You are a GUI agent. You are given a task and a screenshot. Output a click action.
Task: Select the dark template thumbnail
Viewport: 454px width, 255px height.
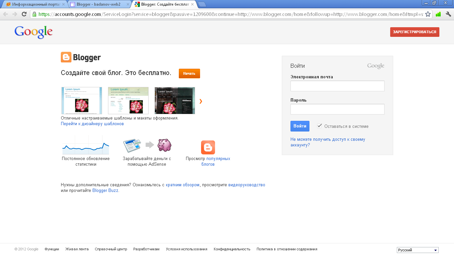click(x=175, y=101)
